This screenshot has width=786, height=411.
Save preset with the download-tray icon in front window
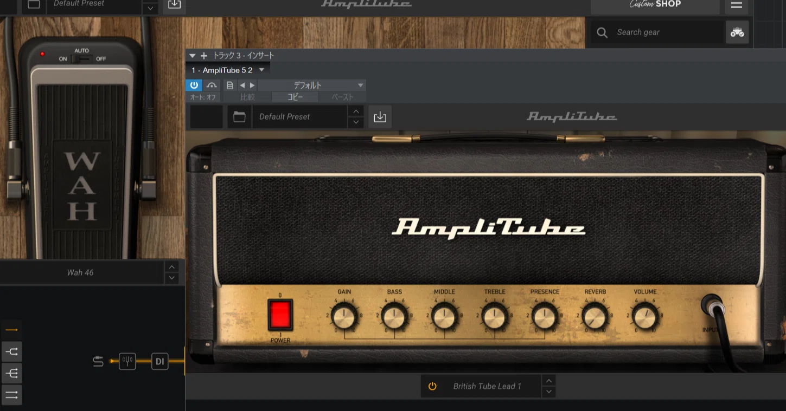pyautogui.click(x=380, y=116)
